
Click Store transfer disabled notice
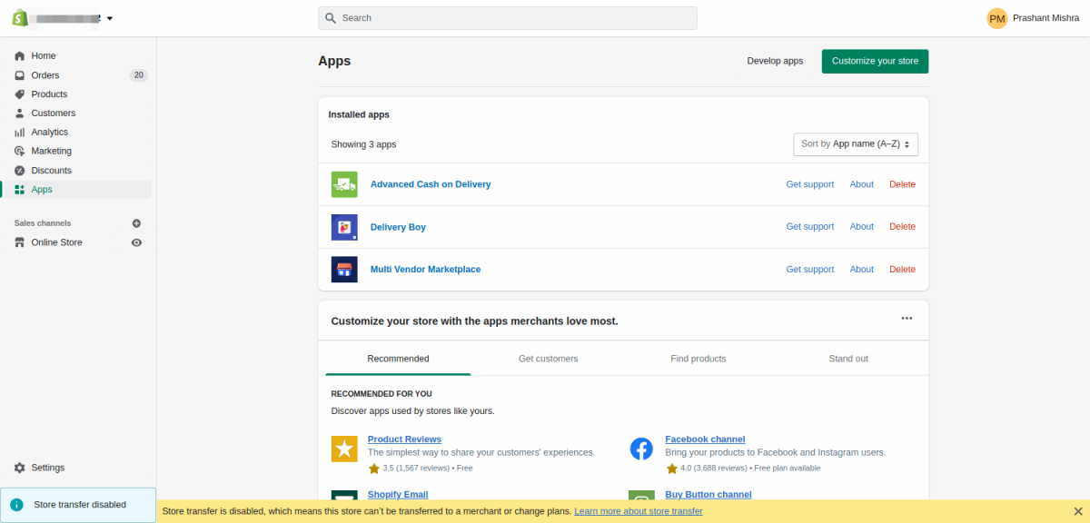[78, 505]
